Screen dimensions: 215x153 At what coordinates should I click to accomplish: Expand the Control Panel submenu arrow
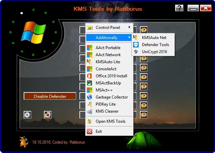click(x=129, y=27)
